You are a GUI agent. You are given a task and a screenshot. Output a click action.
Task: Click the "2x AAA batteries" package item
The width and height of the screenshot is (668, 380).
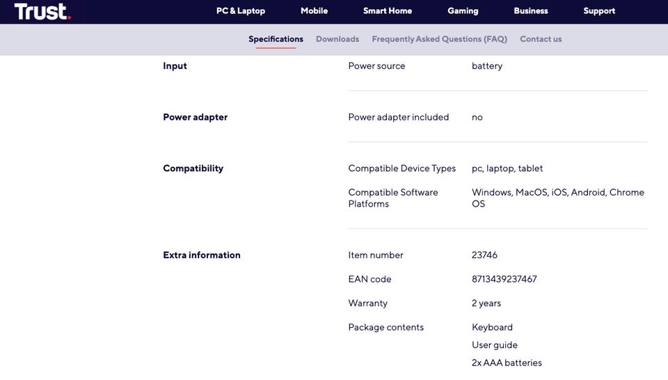tap(507, 363)
